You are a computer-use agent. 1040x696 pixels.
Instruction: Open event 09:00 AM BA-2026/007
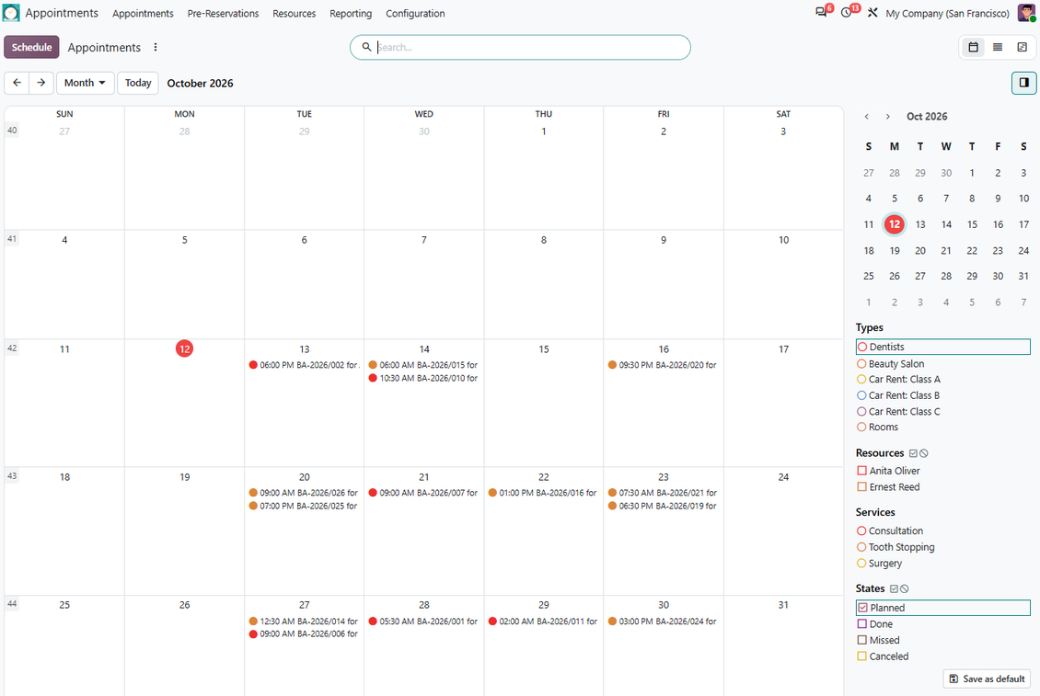[424, 493]
